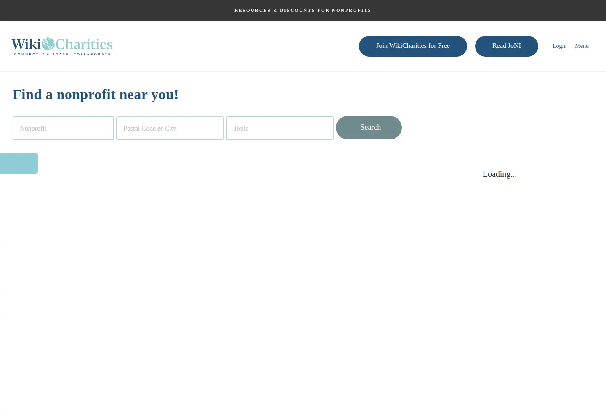606x420 pixels.
Task: Click the globe icon in WikiCharities logo
Action: (48, 44)
